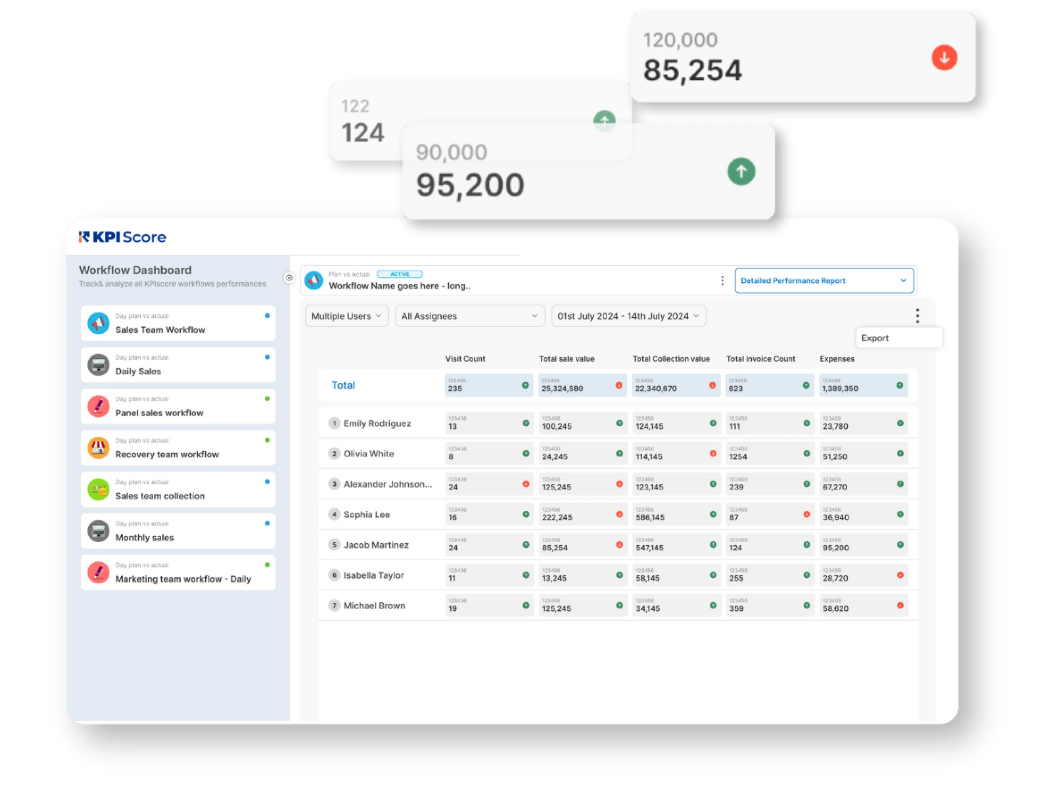Screen dimensions: 1055x786
Task: Open the three-dot menu above the Export option
Action: tap(918, 316)
